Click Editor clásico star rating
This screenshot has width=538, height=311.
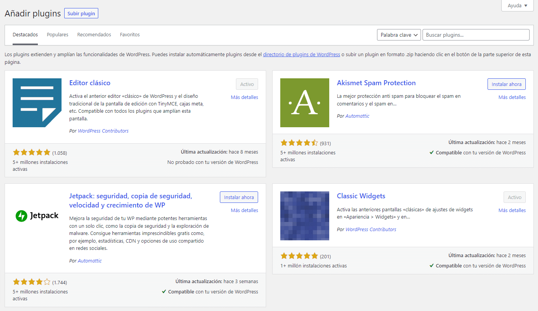pos(31,152)
